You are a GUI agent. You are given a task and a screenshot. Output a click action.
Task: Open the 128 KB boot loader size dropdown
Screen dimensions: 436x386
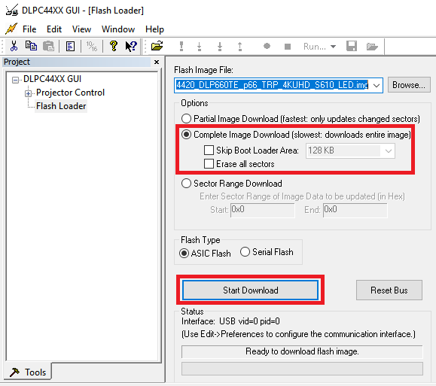tap(388, 151)
